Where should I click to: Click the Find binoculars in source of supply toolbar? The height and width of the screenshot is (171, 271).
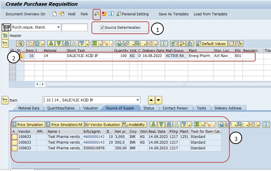[169, 124]
